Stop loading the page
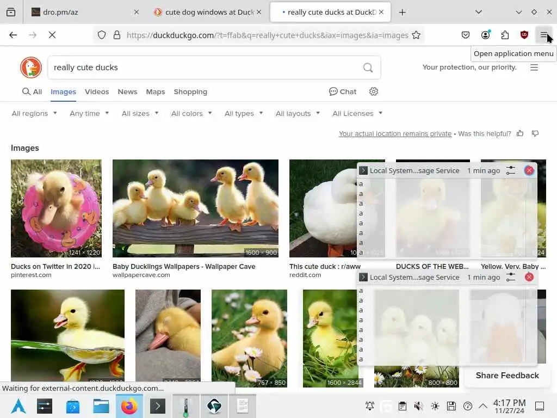Image resolution: width=557 pixels, height=418 pixels. [52, 35]
